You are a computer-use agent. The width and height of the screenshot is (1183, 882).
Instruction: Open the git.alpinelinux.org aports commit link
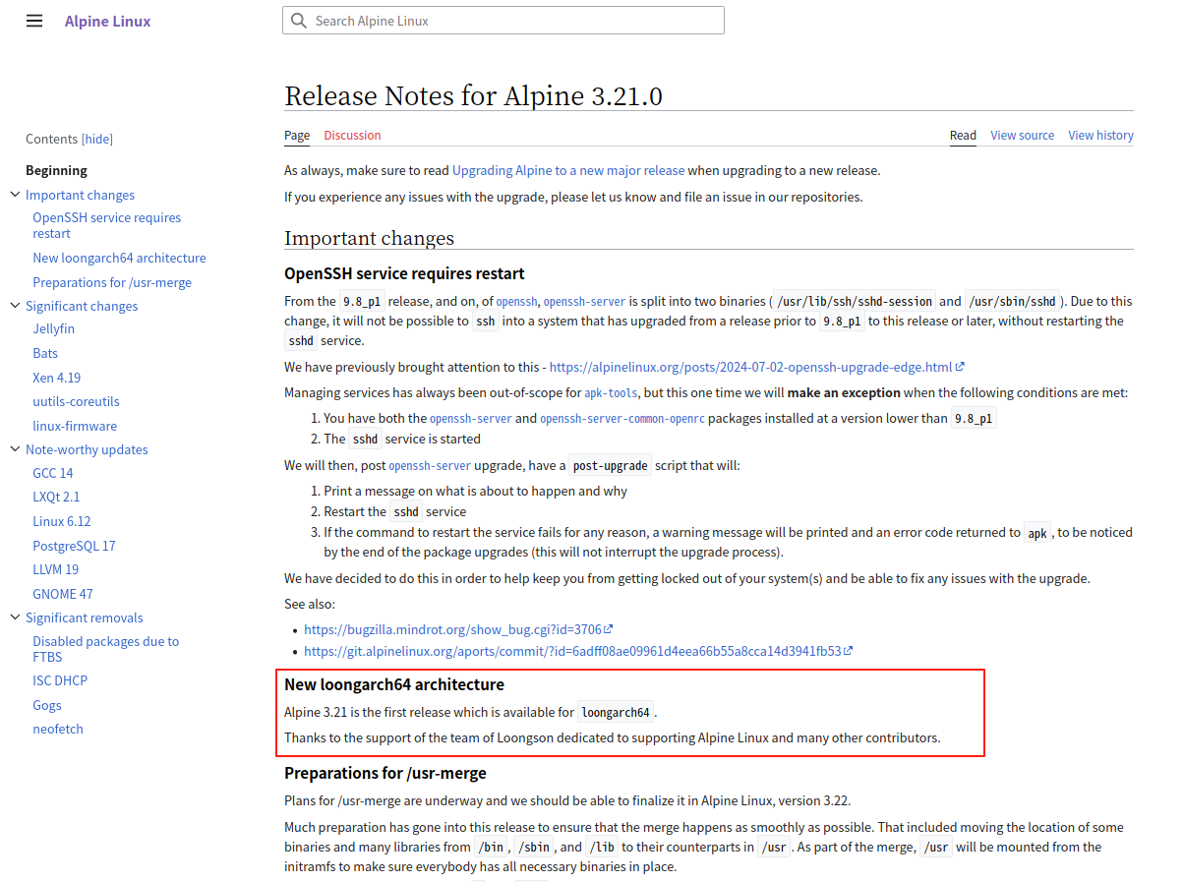[572, 651]
